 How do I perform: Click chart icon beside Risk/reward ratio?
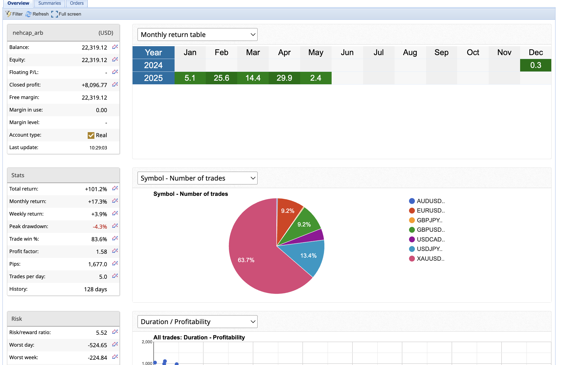point(115,332)
